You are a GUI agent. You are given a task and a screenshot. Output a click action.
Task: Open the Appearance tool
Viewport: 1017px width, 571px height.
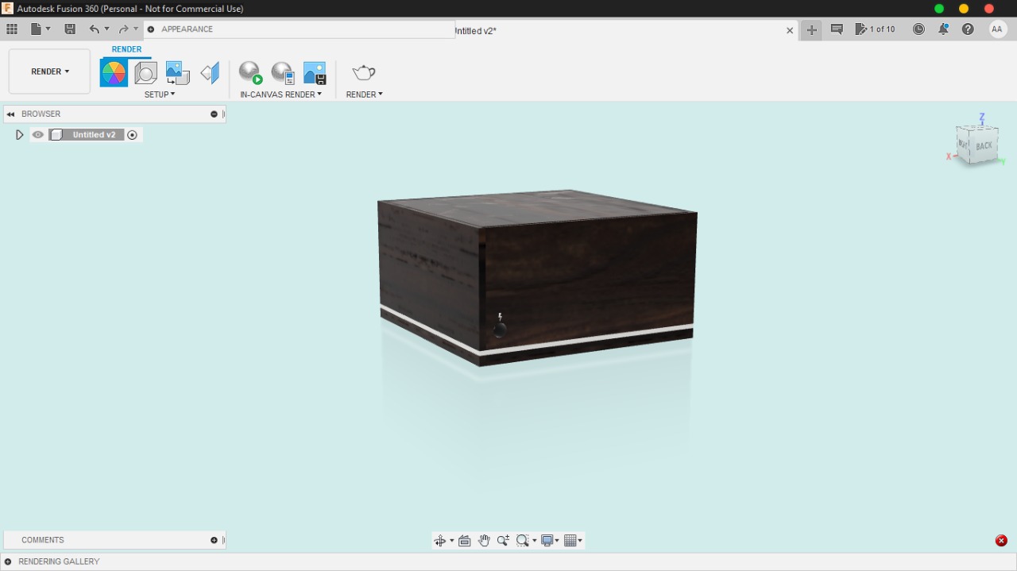coord(113,71)
